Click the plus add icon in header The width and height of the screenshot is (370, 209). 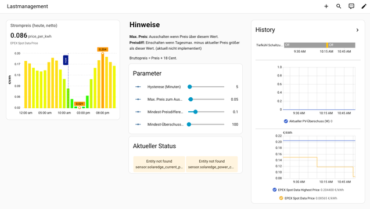(x=326, y=6)
